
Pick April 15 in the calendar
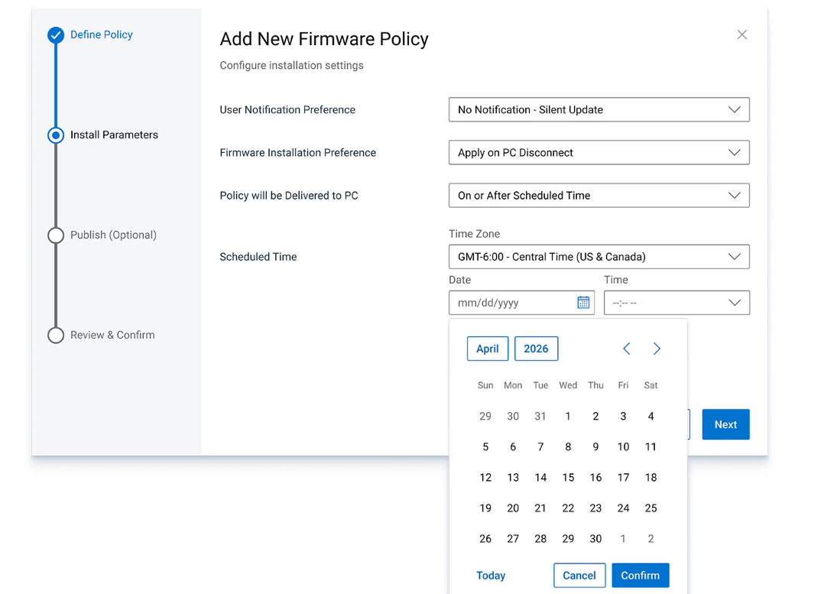click(x=568, y=478)
